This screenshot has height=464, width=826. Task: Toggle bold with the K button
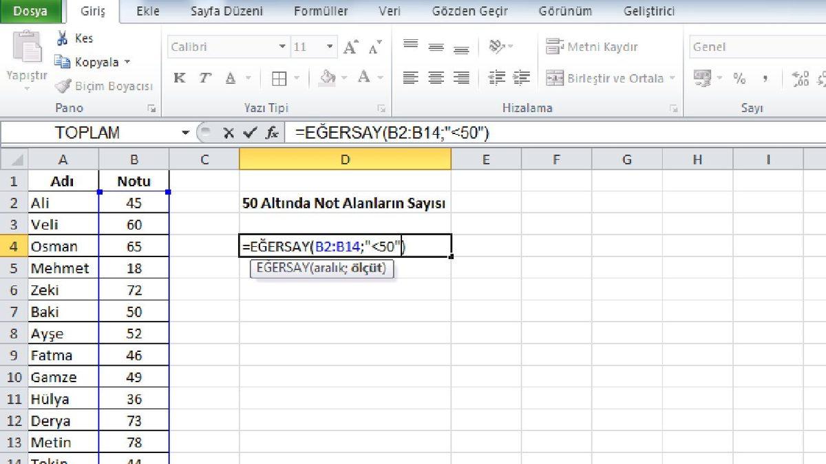coord(180,78)
